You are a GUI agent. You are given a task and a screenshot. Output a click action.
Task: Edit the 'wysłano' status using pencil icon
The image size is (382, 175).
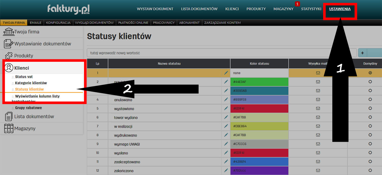pyautogui.click(x=226, y=153)
